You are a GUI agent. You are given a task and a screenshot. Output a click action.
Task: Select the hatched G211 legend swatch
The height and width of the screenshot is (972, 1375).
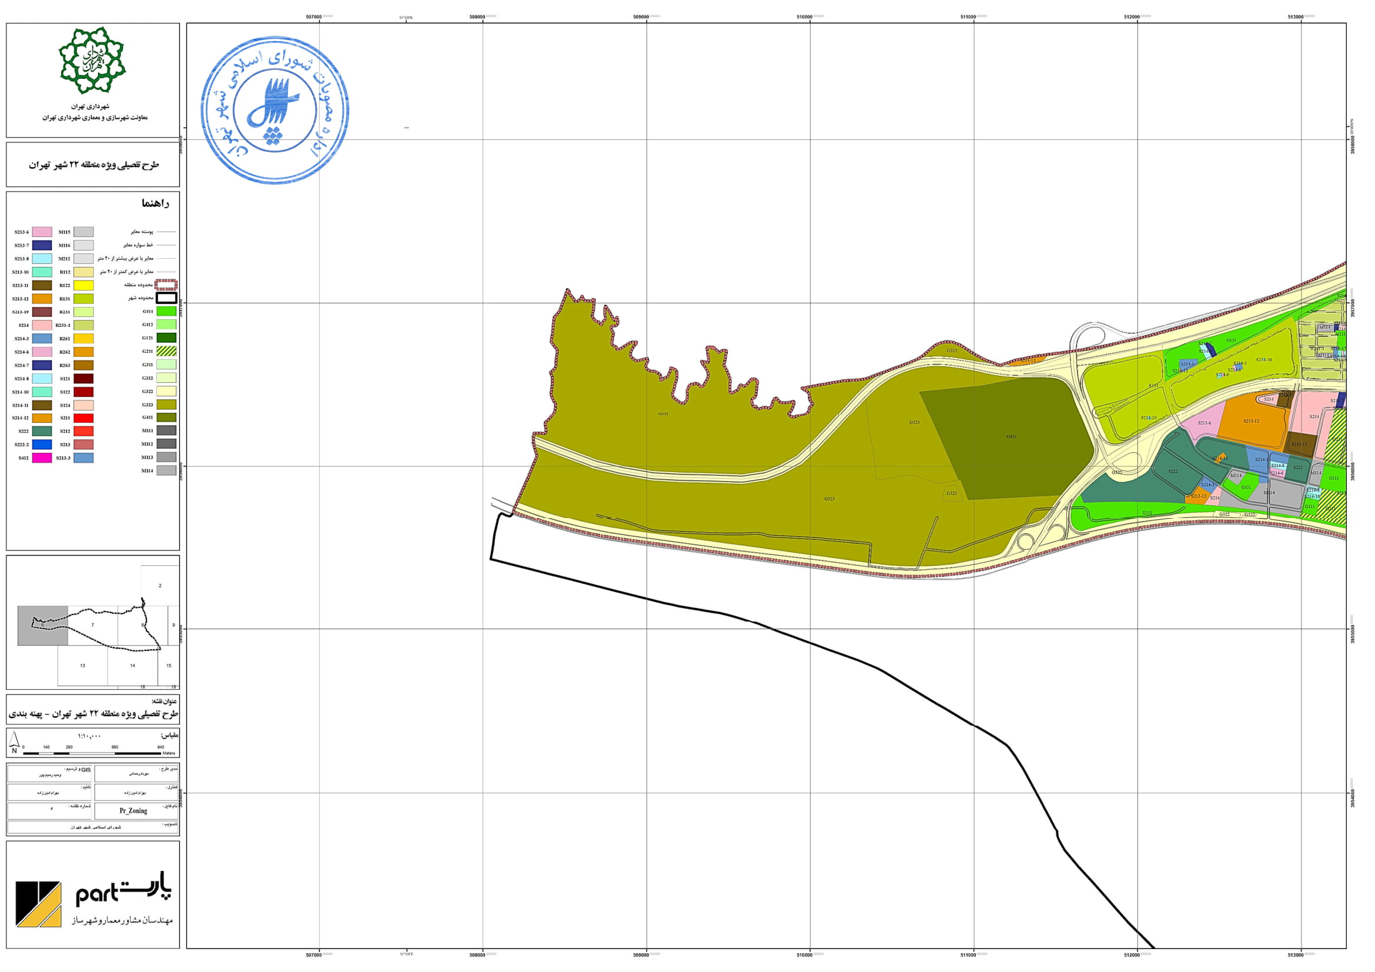pyautogui.click(x=166, y=352)
